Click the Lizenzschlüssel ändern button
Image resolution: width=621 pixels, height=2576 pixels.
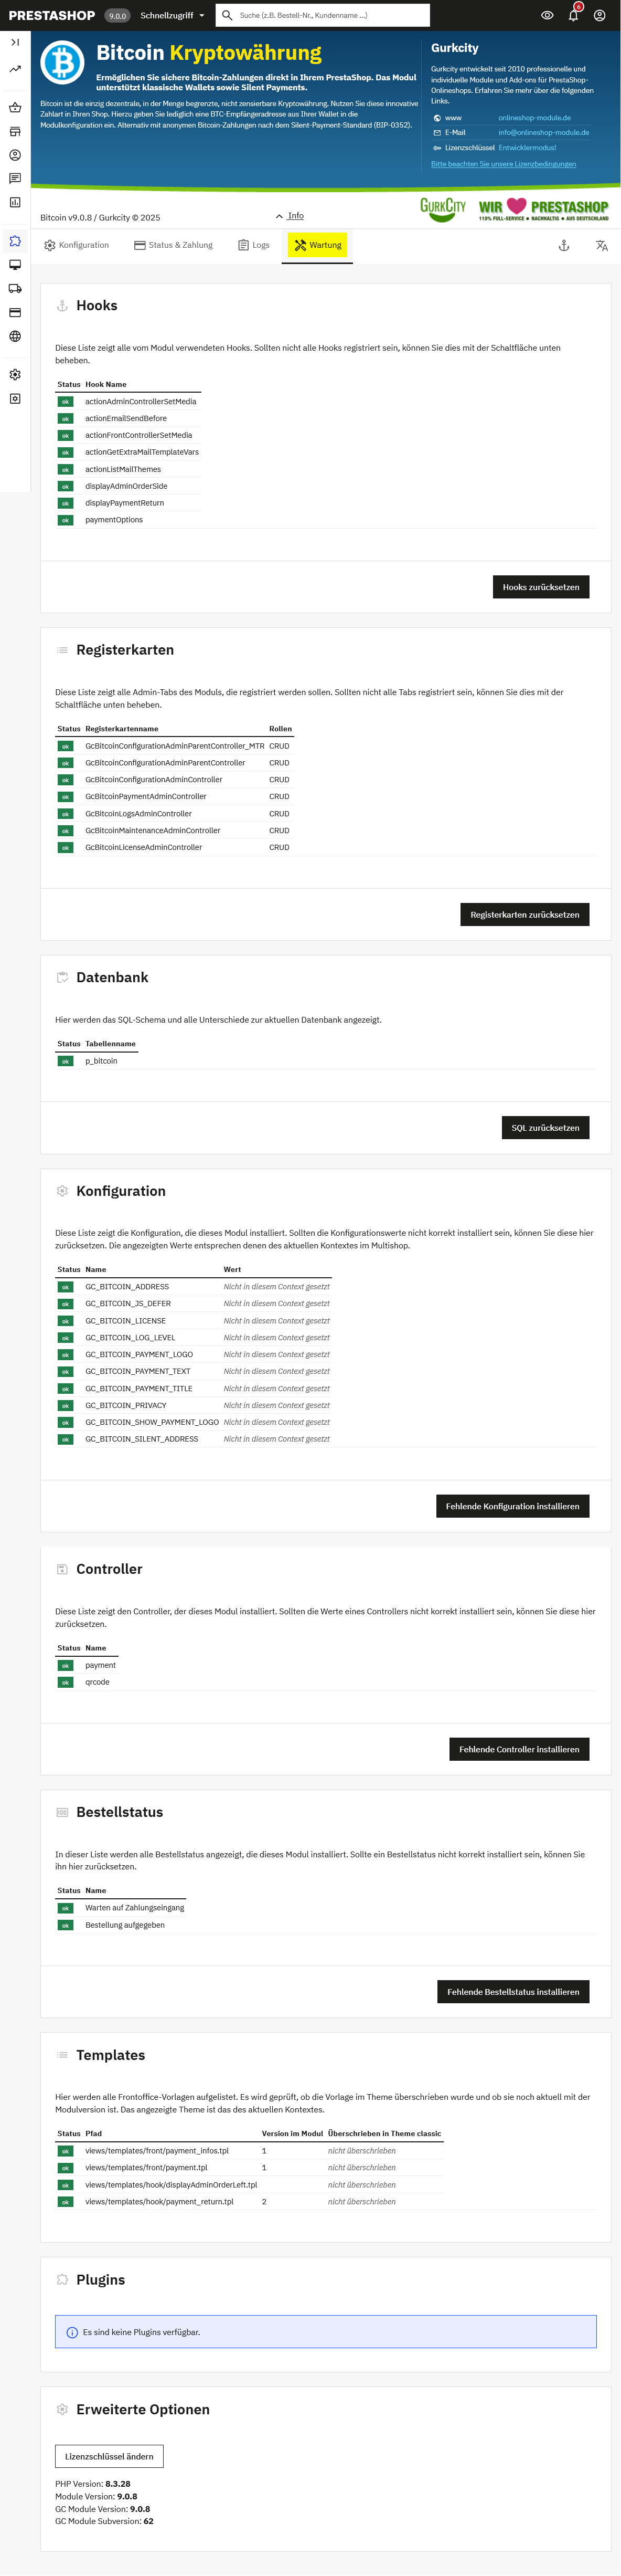[109, 2456]
